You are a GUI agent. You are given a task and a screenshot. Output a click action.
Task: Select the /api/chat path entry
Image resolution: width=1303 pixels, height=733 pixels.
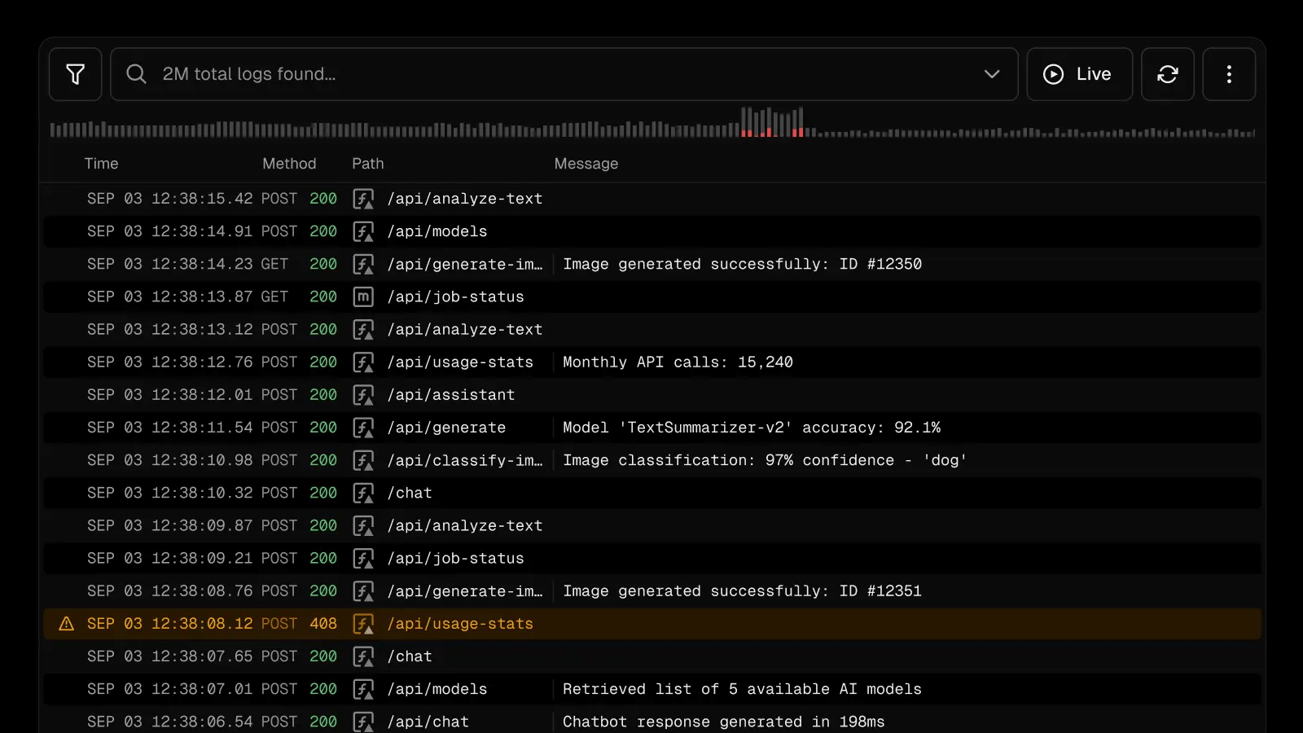click(428, 722)
